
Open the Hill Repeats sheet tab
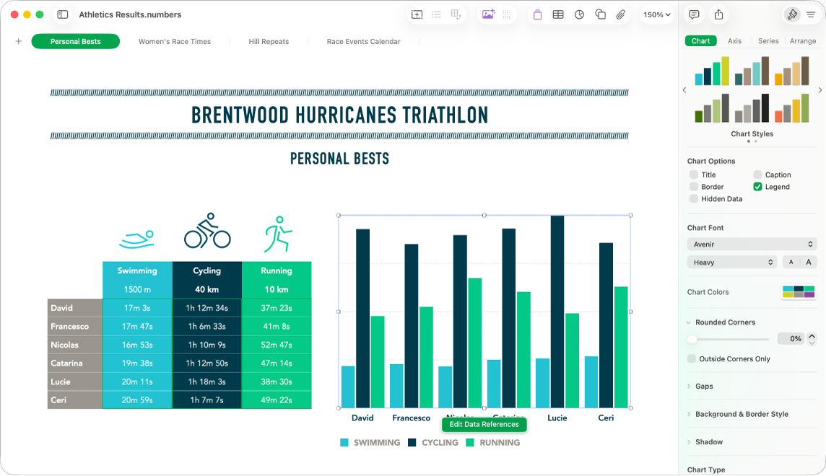pyautogui.click(x=269, y=41)
